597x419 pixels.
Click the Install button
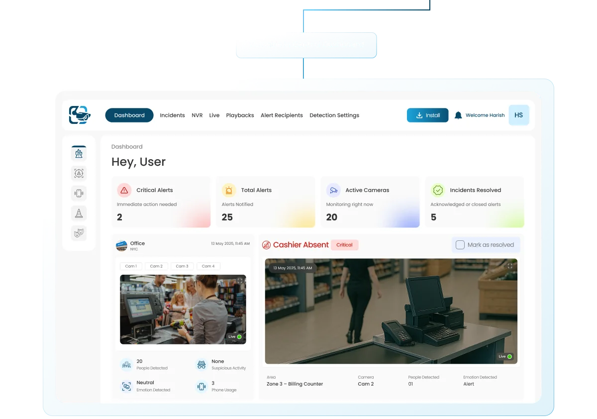click(427, 115)
